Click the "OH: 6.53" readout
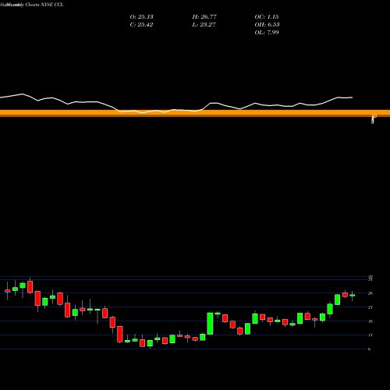The height and width of the screenshot is (390, 390). [267, 24]
